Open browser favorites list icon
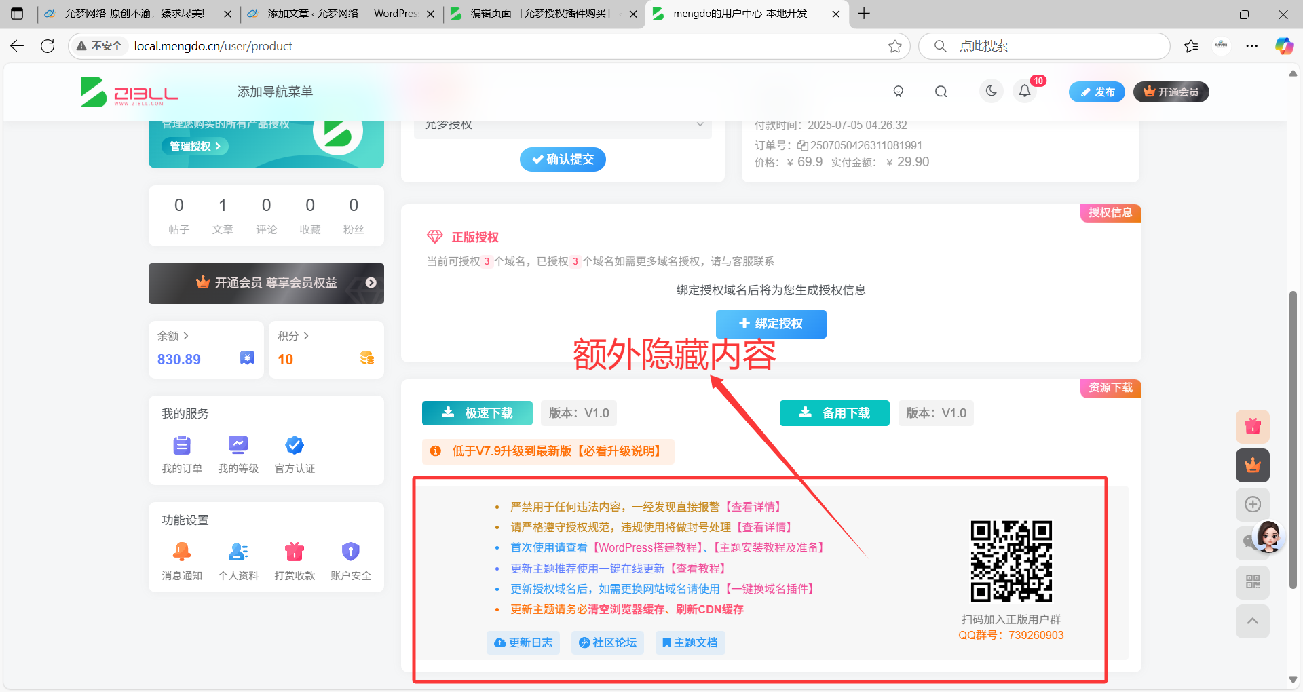This screenshot has height=692, width=1303. point(1190,46)
